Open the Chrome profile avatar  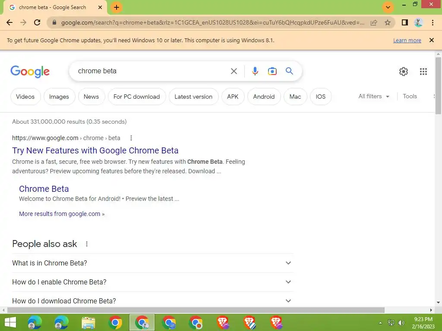(x=418, y=22)
